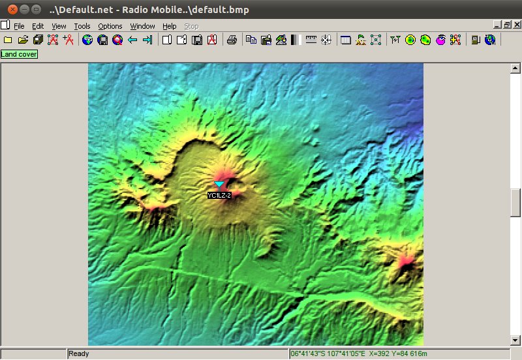Open networks with the open folder icon

pyautogui.click(x=23, y=40)
